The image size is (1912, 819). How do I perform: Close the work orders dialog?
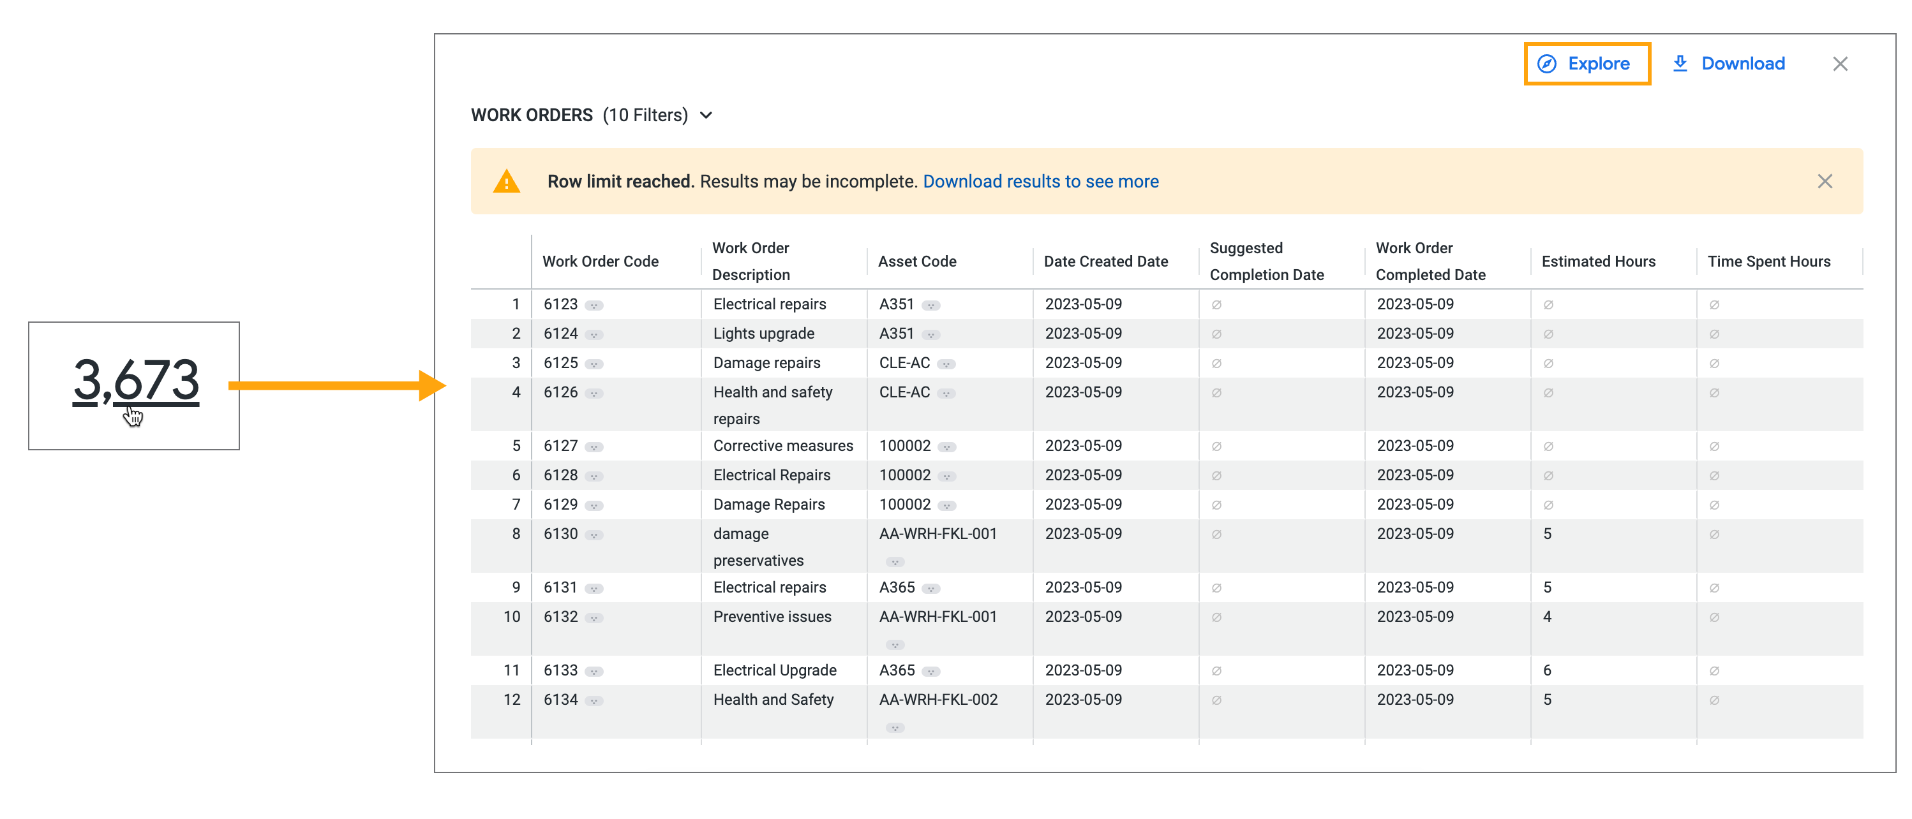click(1839, 64)
